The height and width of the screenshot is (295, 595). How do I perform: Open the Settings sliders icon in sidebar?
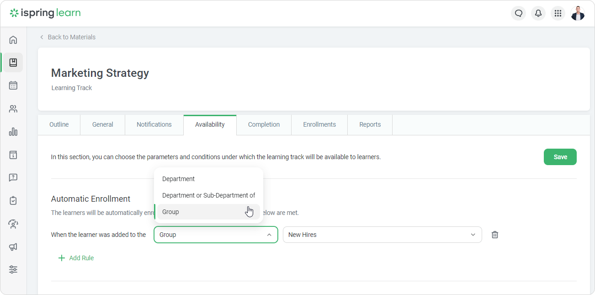[x=13, y=269]
